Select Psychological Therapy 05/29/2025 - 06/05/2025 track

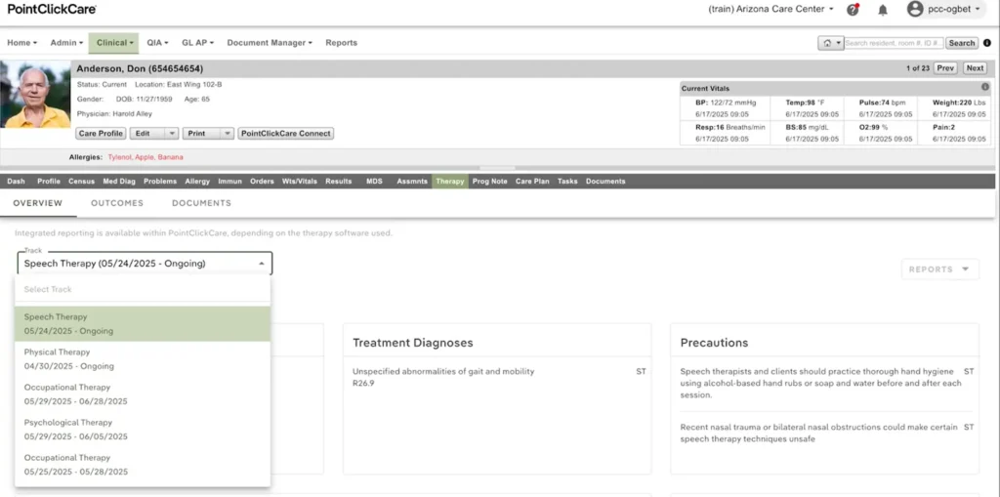point(143,430)
